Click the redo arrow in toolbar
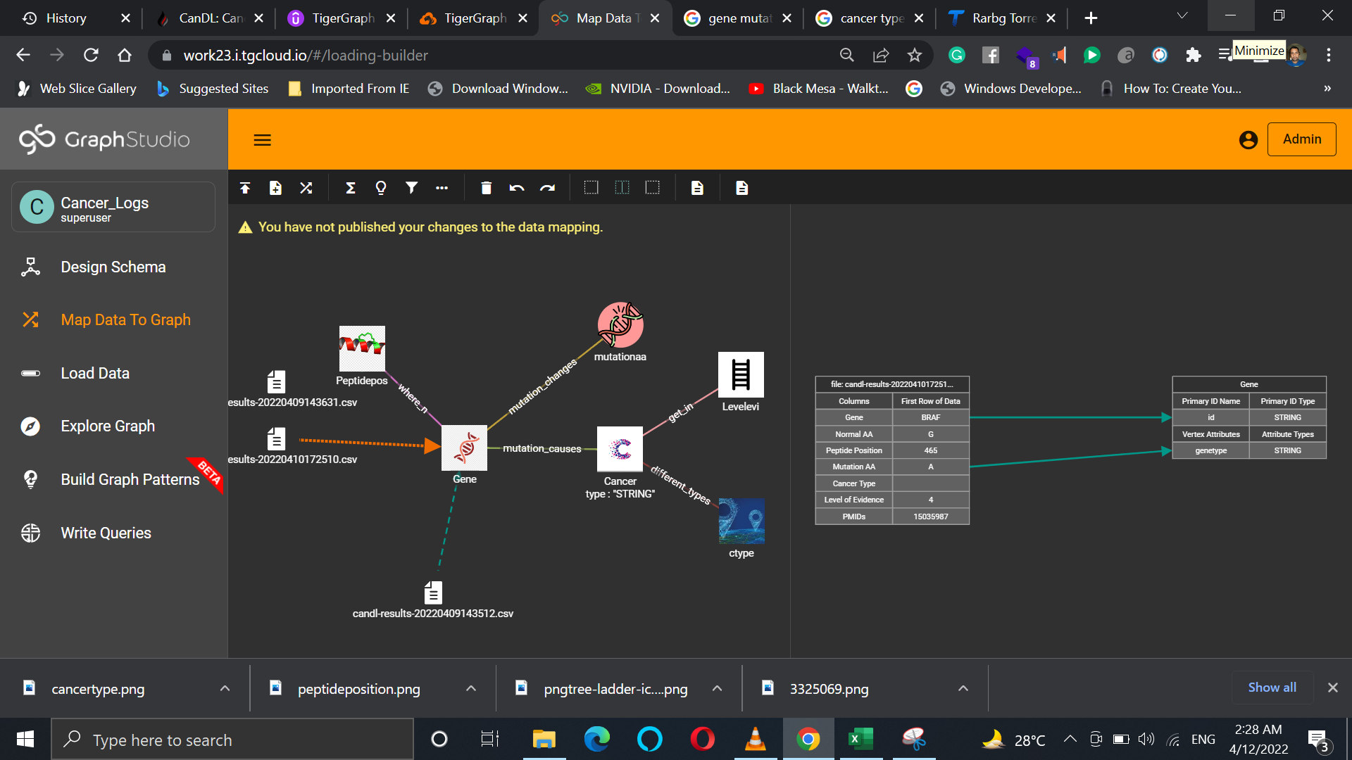 [x=547, y=188]
